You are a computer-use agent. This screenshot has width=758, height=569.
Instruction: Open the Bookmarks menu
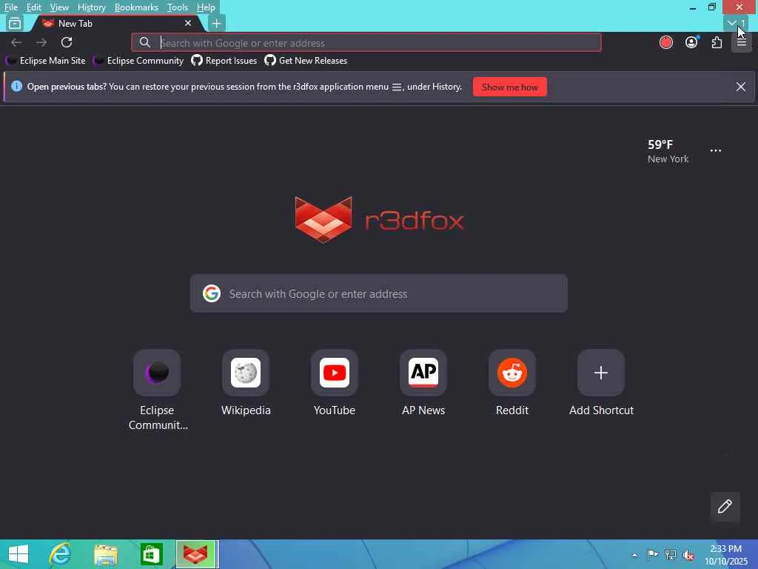136,7
